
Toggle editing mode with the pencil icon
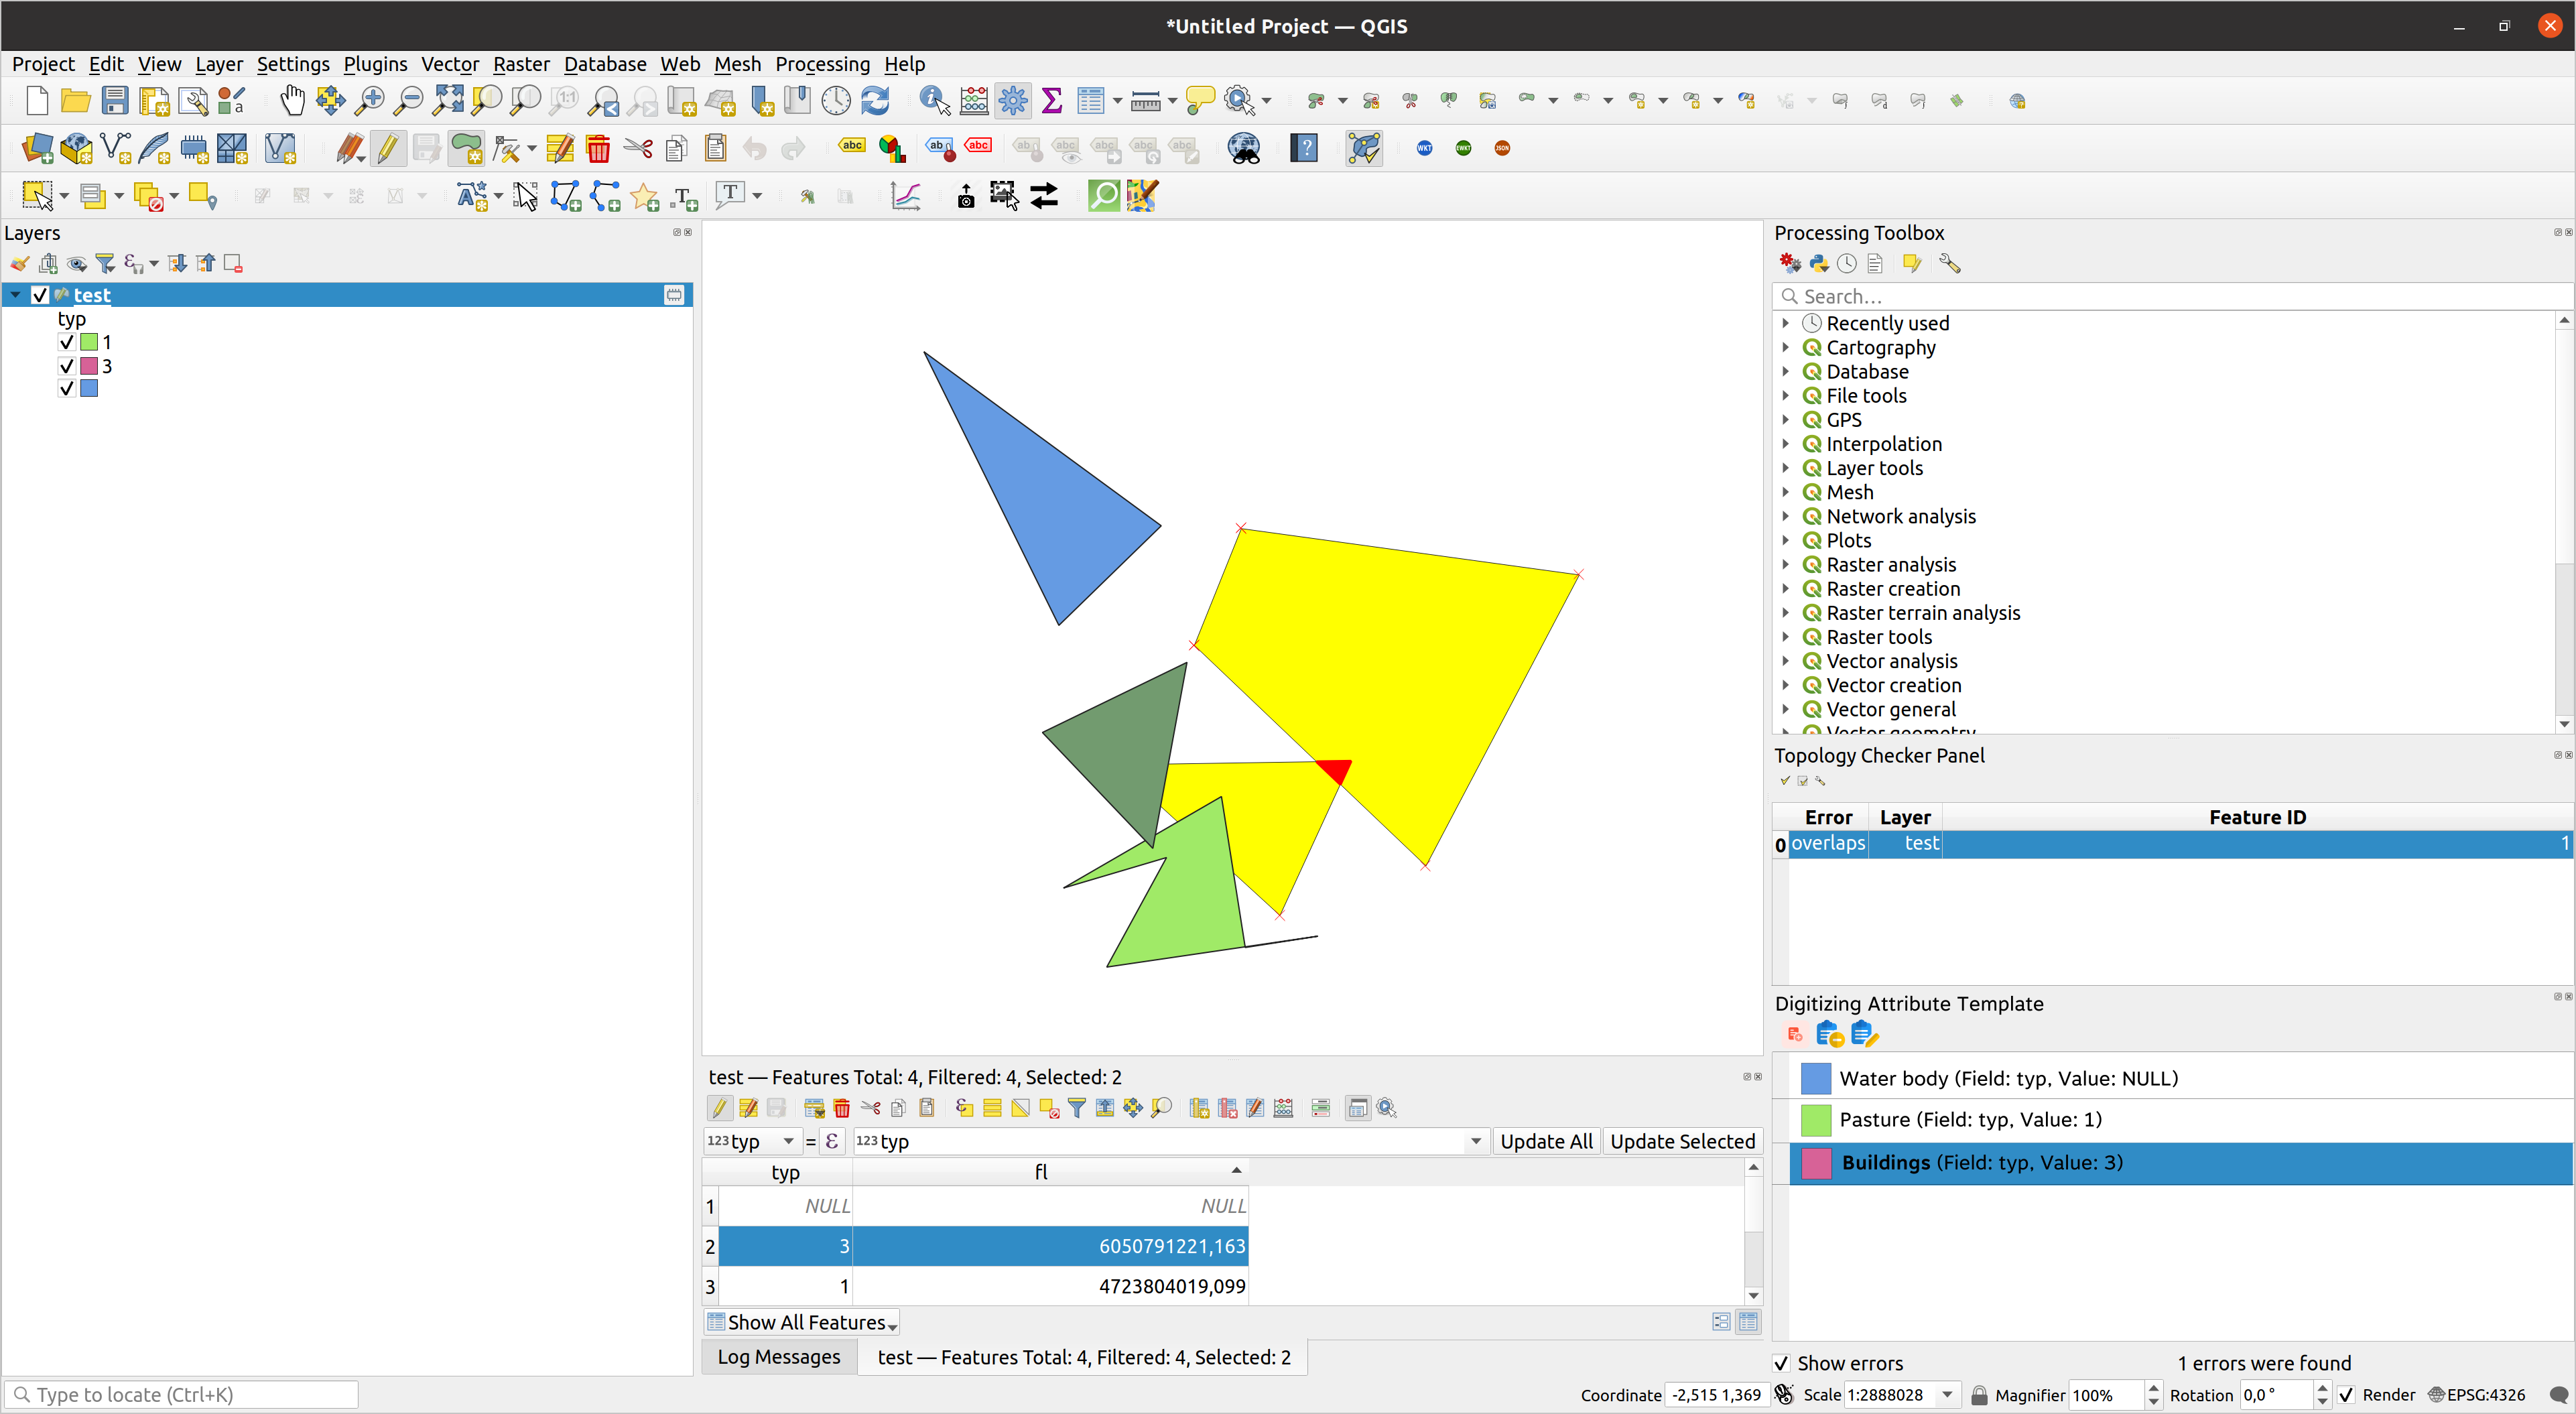point(387,148)
